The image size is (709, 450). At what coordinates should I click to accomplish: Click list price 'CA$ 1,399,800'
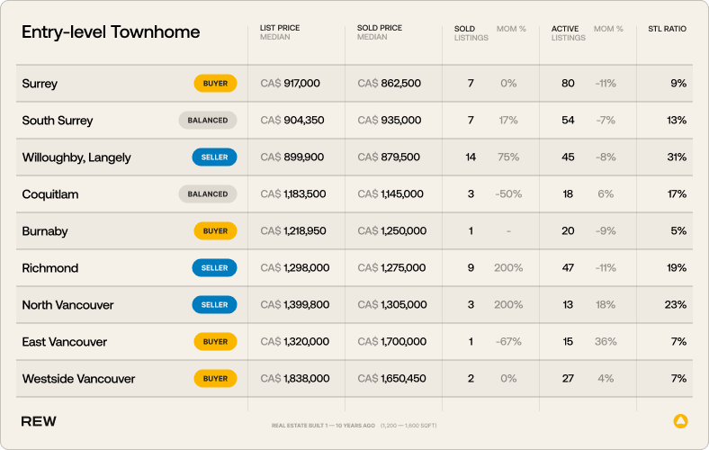[295, 305]
